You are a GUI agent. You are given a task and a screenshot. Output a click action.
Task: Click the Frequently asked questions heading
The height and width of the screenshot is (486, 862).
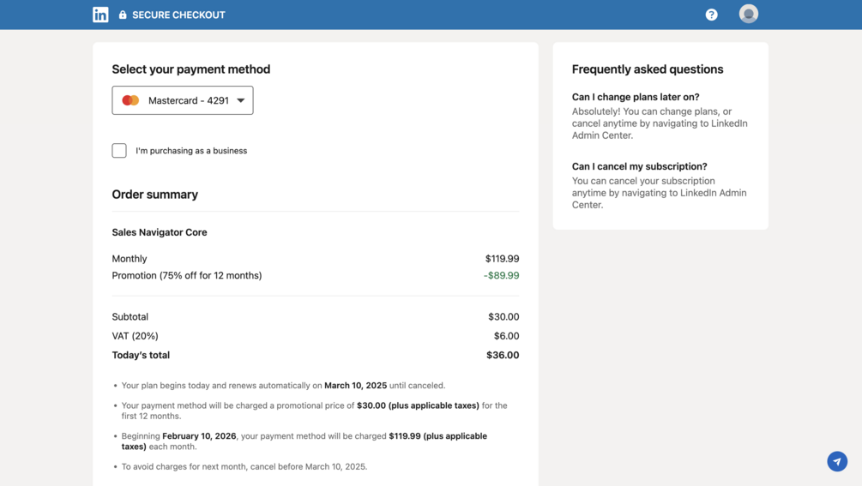648,69
